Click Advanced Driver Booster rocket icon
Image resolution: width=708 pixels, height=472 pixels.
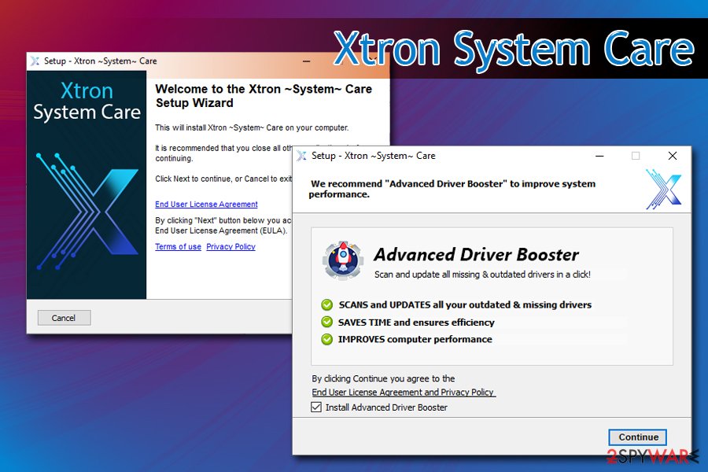343,260
